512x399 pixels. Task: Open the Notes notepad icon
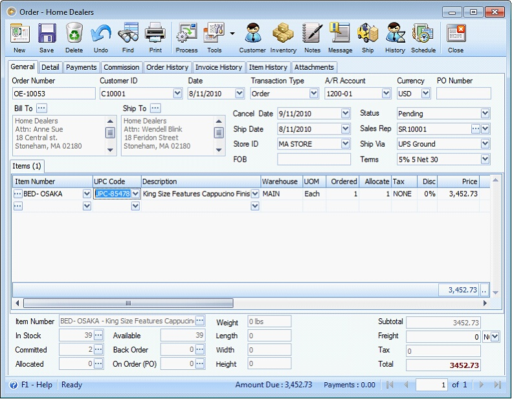point(312,32)
